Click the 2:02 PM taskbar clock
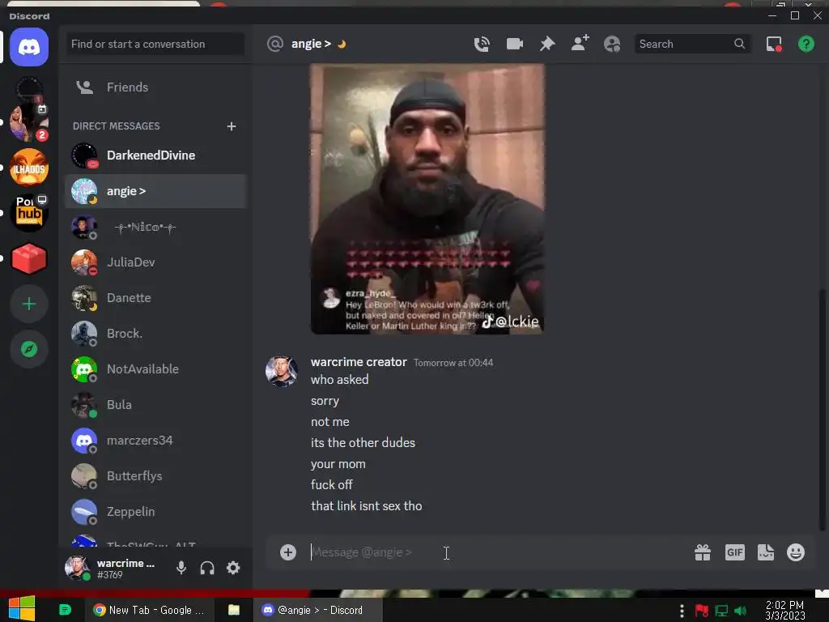 [784, 611]
